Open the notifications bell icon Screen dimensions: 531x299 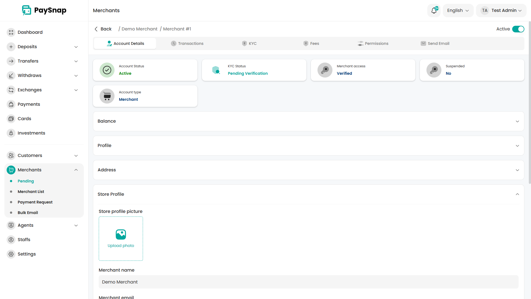434,11
